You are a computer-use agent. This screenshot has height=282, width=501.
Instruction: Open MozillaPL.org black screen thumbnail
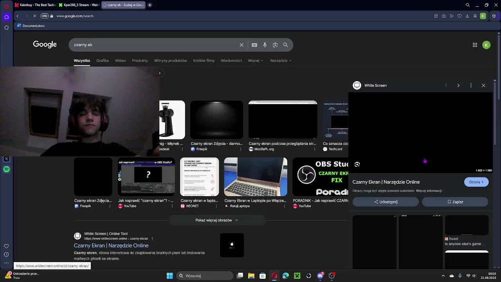(283, 120)
